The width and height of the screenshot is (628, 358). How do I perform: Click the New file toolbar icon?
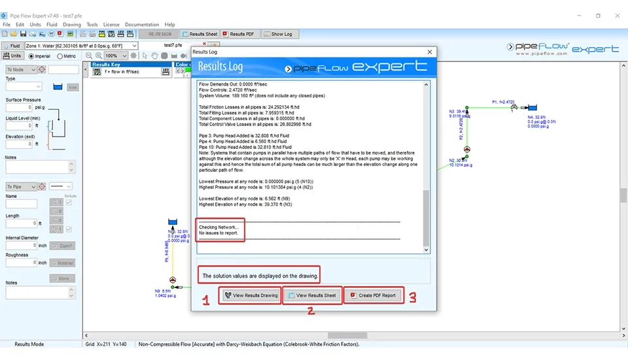tap(5, 33)
